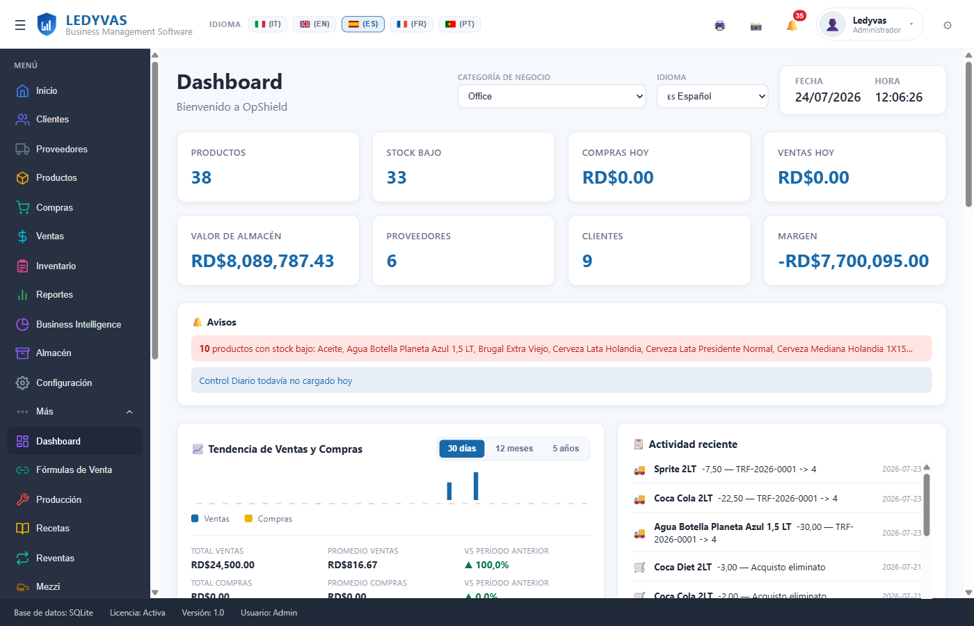Click the printer icon in header

point(719,26)
